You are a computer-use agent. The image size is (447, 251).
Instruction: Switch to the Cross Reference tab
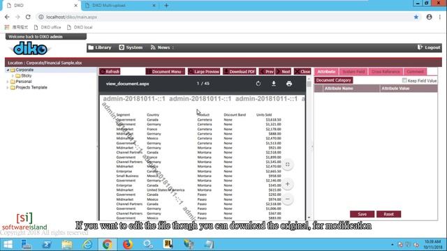(386, 72)
